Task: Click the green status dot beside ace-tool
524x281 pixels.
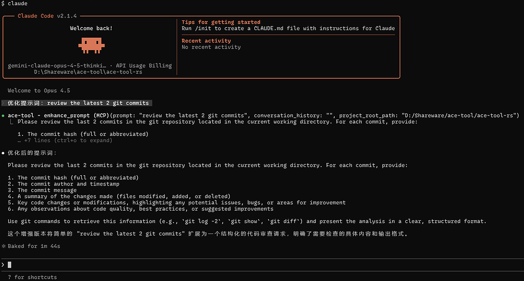Action: [3, 116]
